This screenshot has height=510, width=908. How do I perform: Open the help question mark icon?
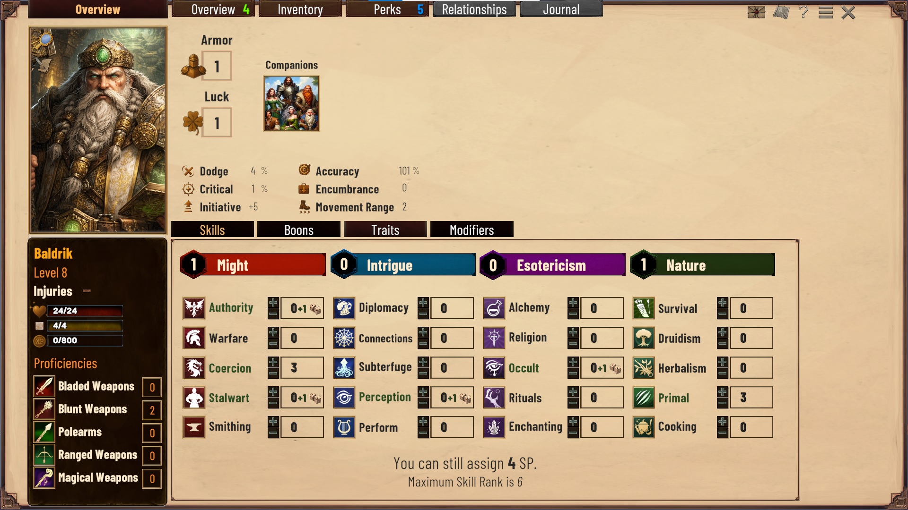pos(803,12)
